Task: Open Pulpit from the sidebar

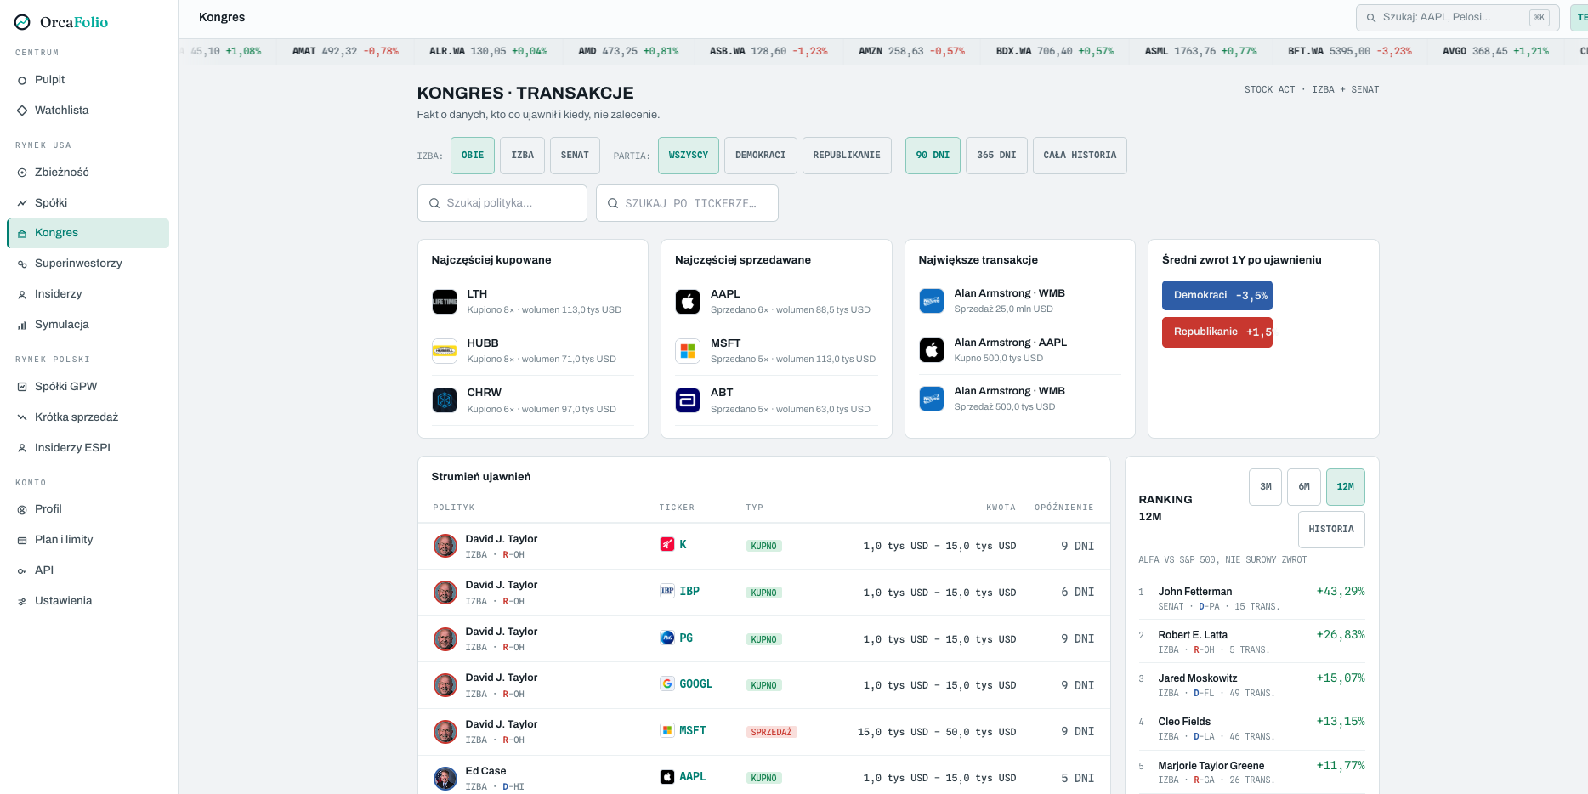Action: [x=88, y=80]
